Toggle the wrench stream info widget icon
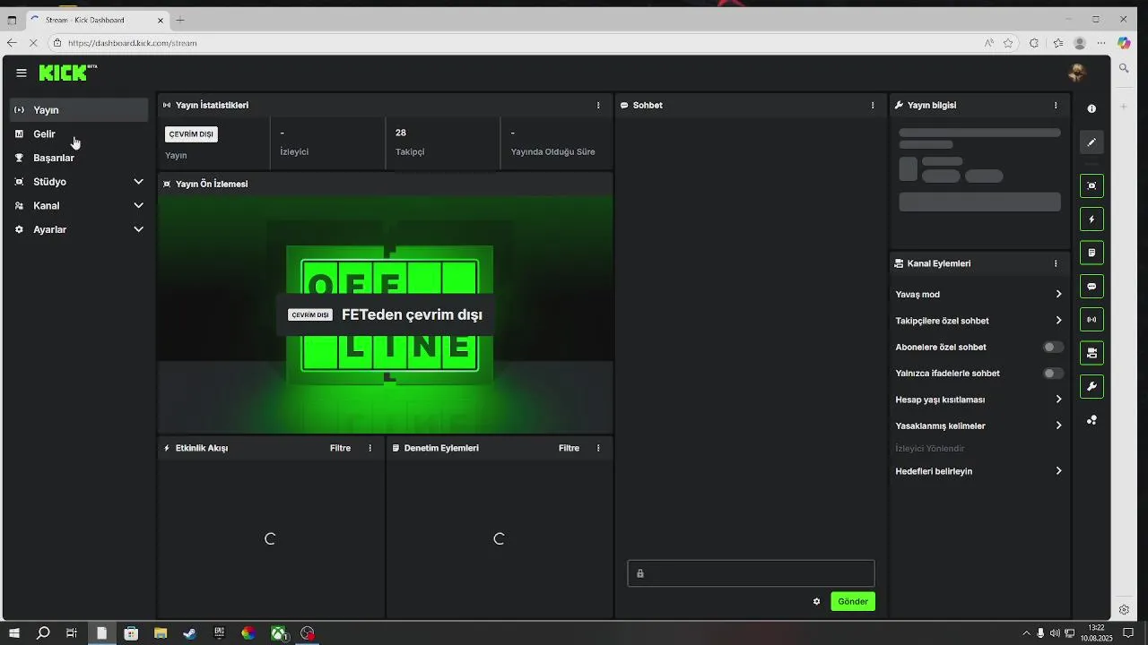This screenshot has height=645, width=1148. [x=1091, y=387]
